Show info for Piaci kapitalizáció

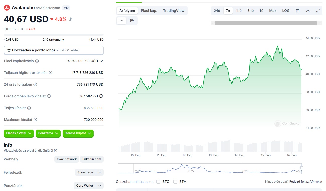[x=37, y=61]
